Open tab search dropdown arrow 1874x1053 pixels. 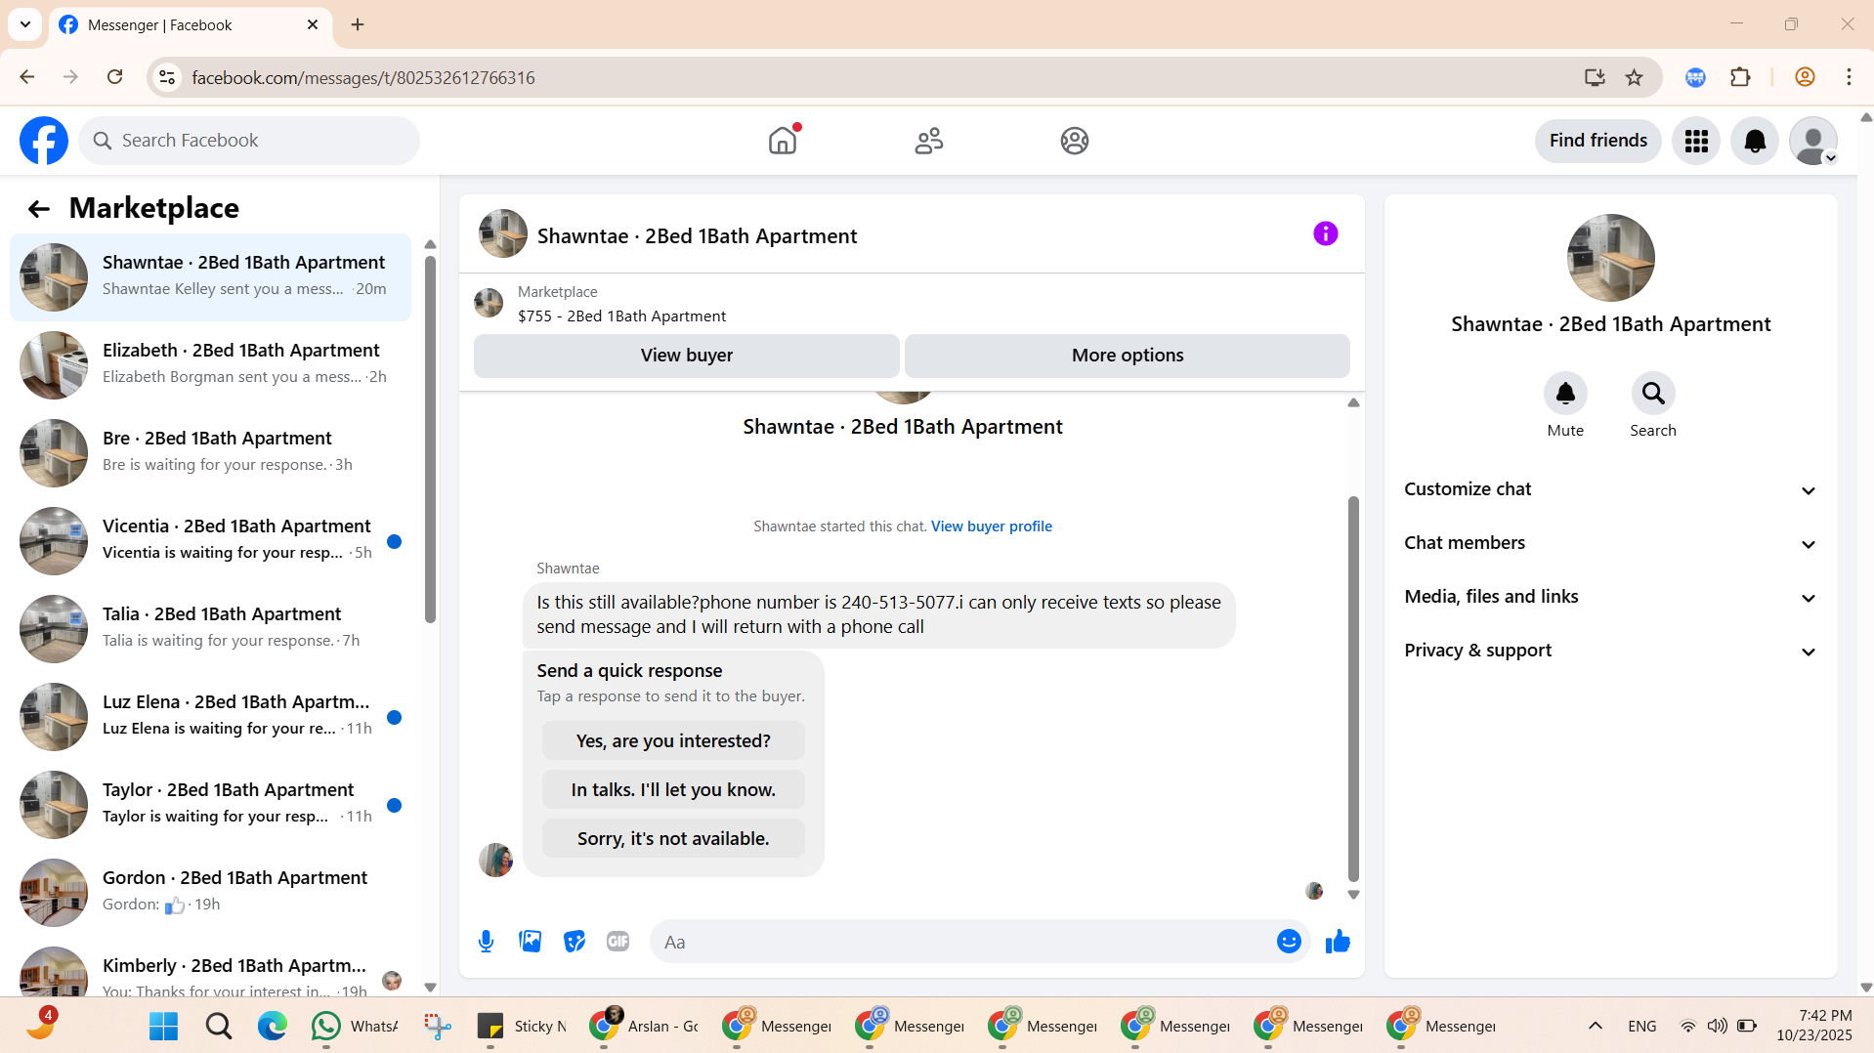click(x=25, y=24)
